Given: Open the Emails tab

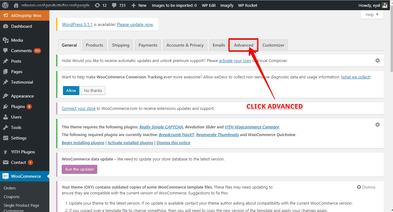Looking at the screenshot, I should pyautogui.click(x=219, y=45).
